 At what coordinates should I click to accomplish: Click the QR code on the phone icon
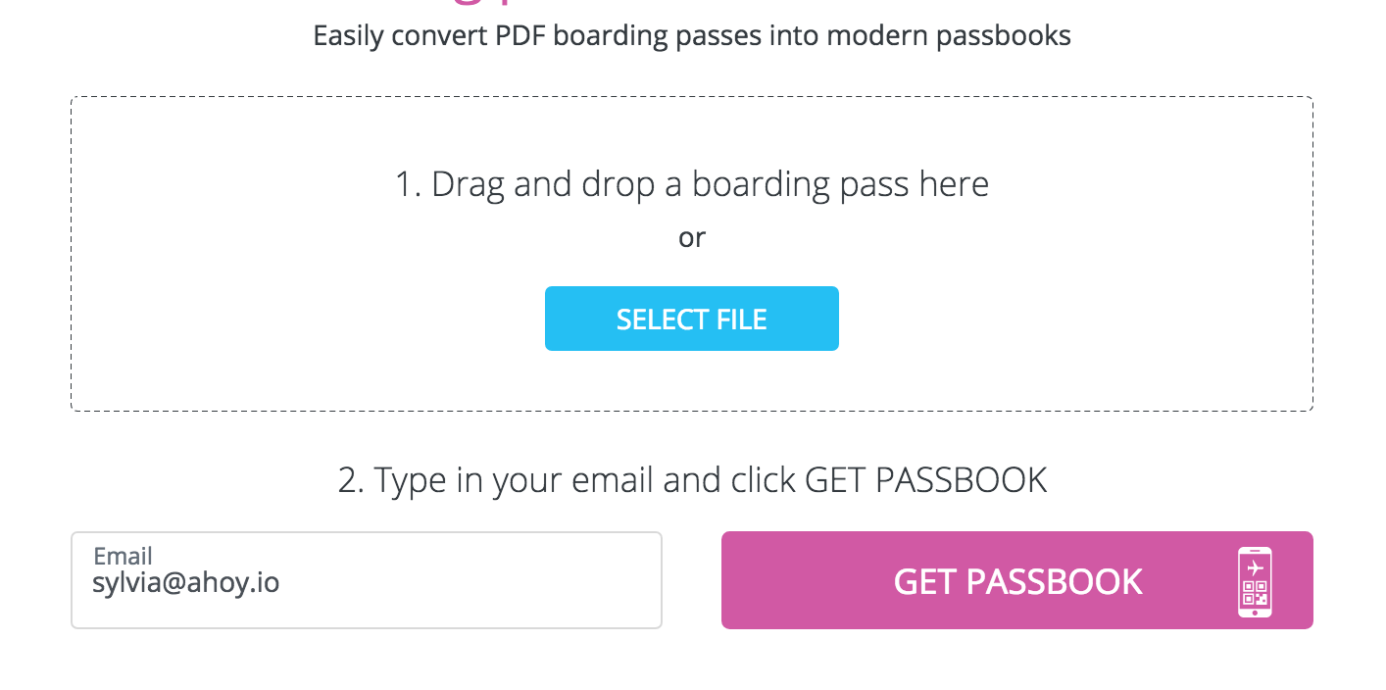(1256, 593)
